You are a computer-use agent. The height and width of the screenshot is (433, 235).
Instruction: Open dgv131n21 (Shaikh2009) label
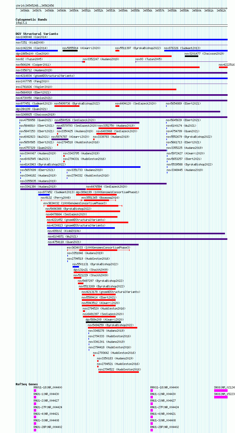(91, 270)
